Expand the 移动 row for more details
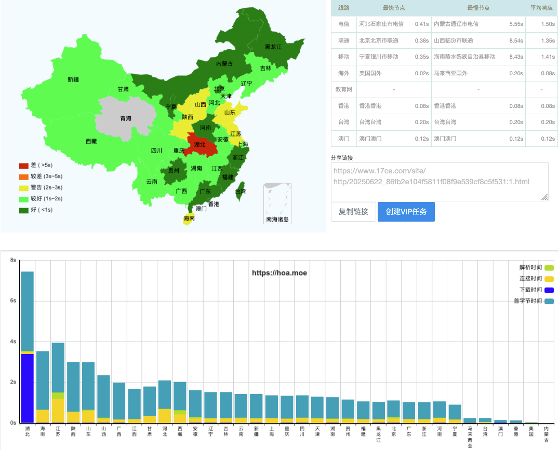Viewport: 559px width, 450px height. tap(343, 57)
